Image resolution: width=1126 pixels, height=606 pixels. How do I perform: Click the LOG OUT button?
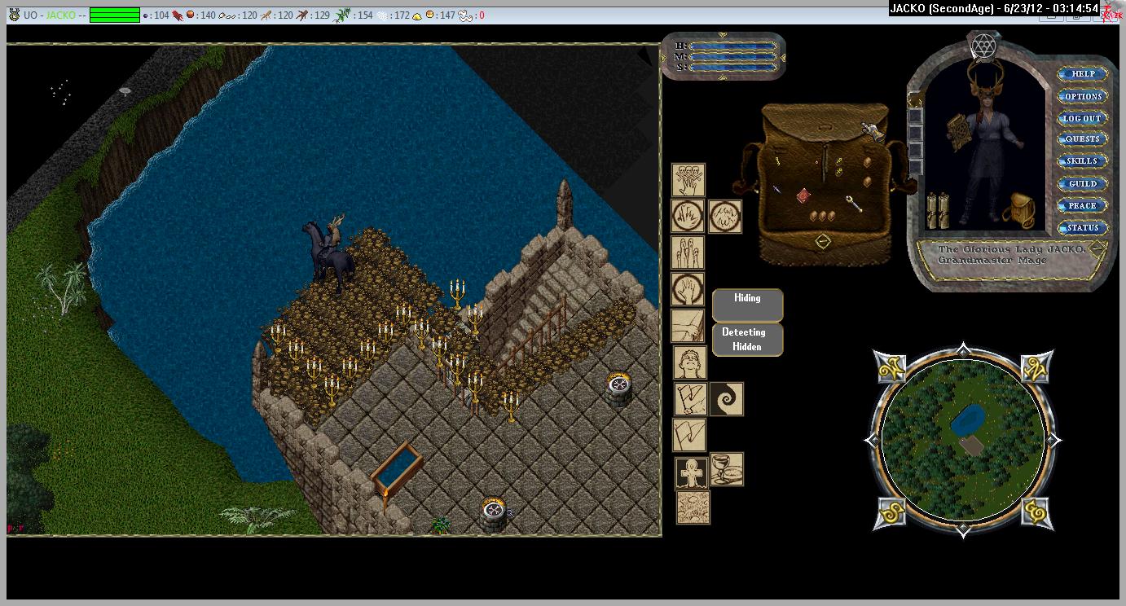point(1083,118)
